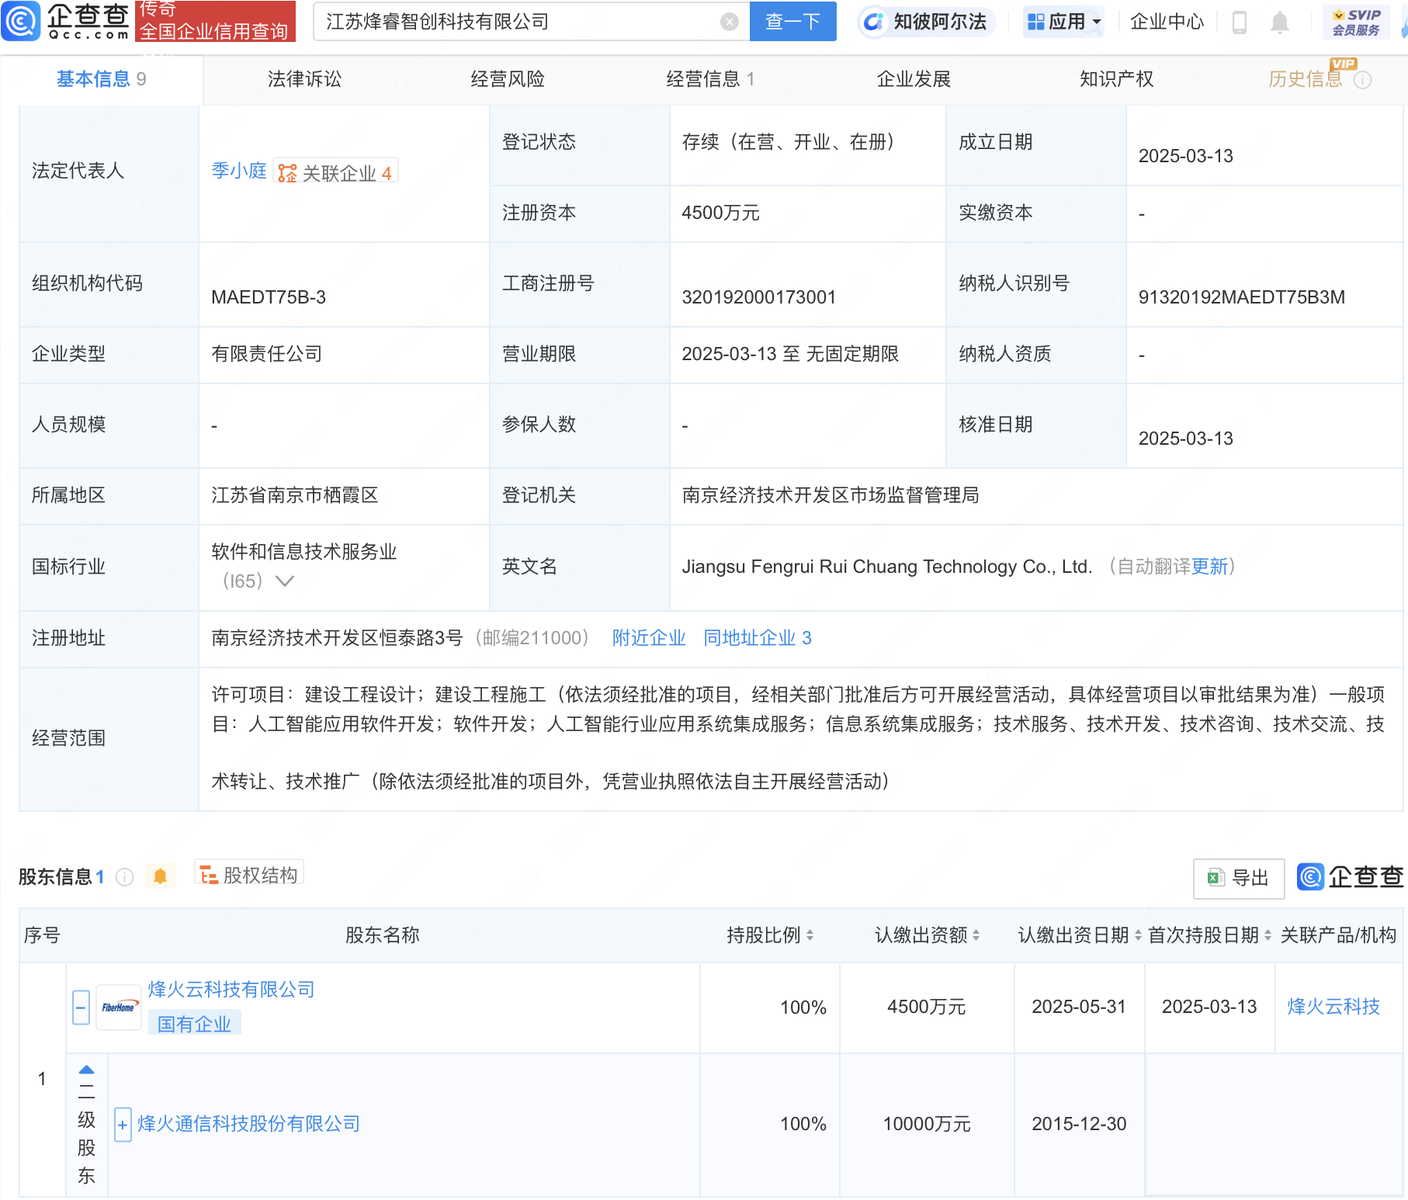Viewport: 1408px width, 1200px height.
Task: Switch to 法律诉讼 tab
Action: click(304, 79)
